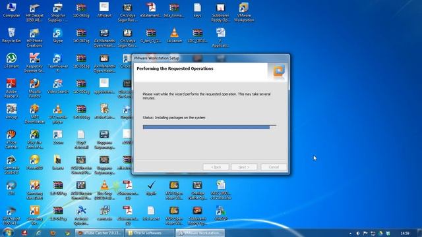The width and height of the screenshot is (422, 237).
Task: Select the PowerISO desktop shortcut
Action: (34, 163)
